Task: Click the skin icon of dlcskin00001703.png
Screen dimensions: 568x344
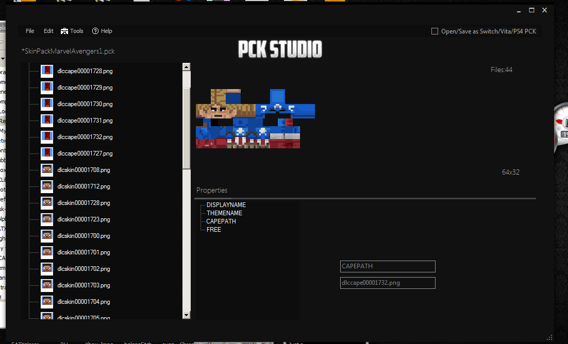Action: [47, 285]
